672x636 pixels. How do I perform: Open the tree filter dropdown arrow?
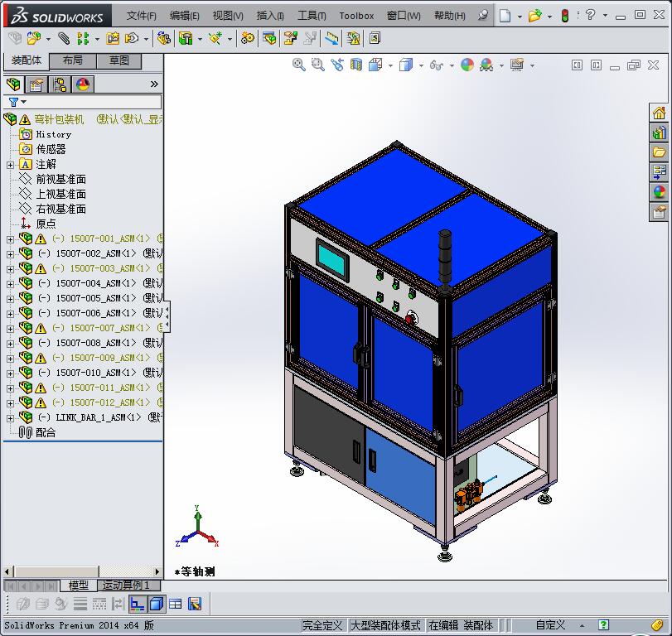pyautogui.click(x=23, y=102)
